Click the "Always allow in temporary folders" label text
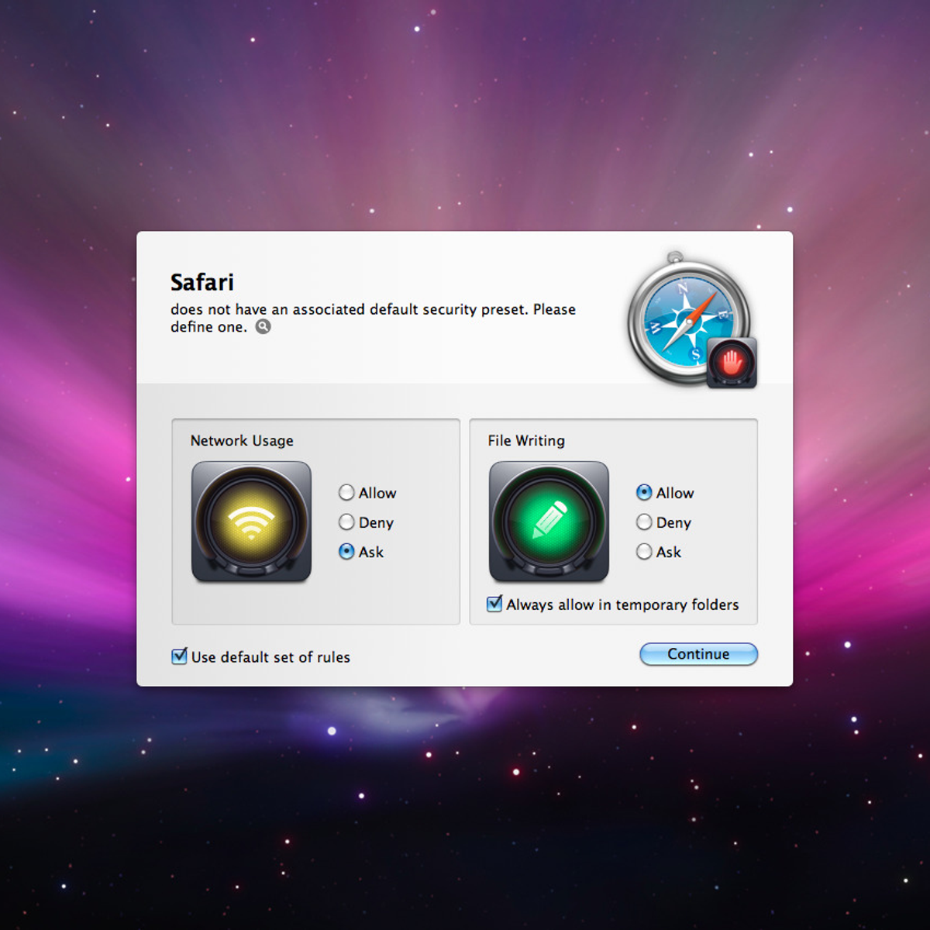Viewport: 930px width, 930px height. coord(622,604)
